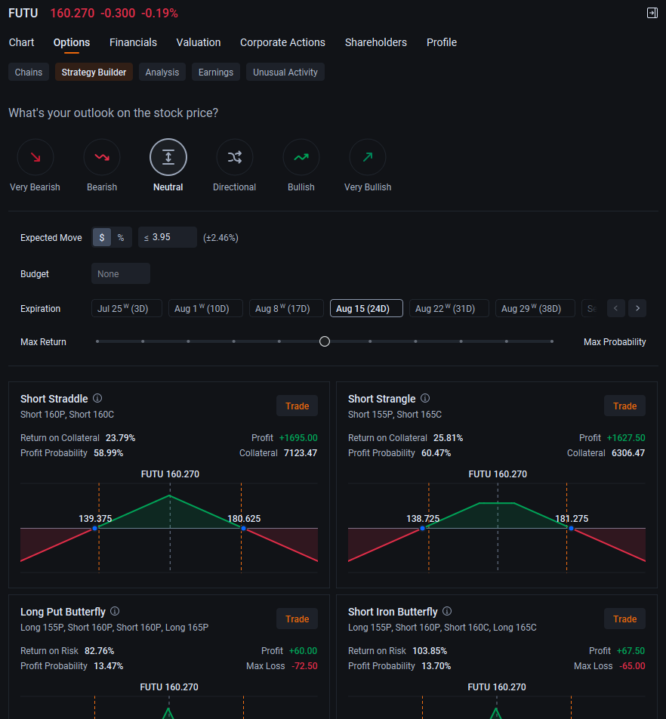Open the Corporate Actions tab
The width and height of the screenshot is (666, 719).
coord(283,42)
